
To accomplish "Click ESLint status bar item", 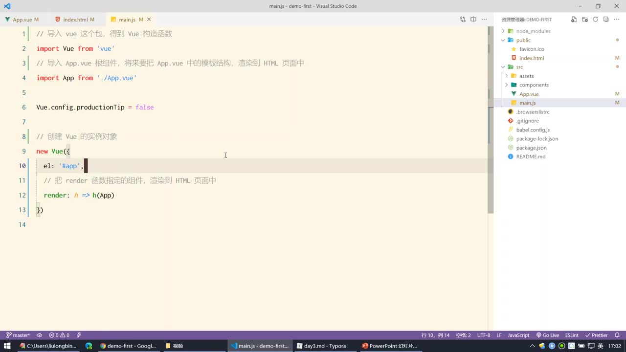I will click(572, 335).
